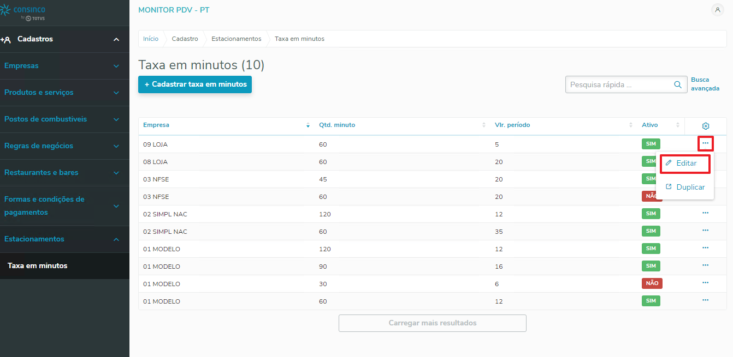
Task: Open actions for 02 SIMPL NAC 120 row
Action: [x=705, y=213]
